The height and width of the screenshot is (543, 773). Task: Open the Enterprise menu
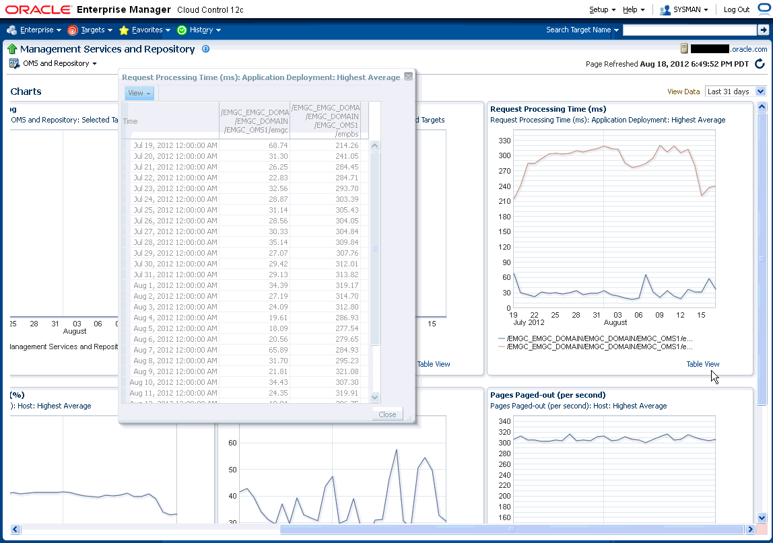40,30
